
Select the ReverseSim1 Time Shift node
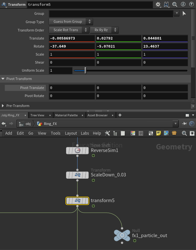77,150
